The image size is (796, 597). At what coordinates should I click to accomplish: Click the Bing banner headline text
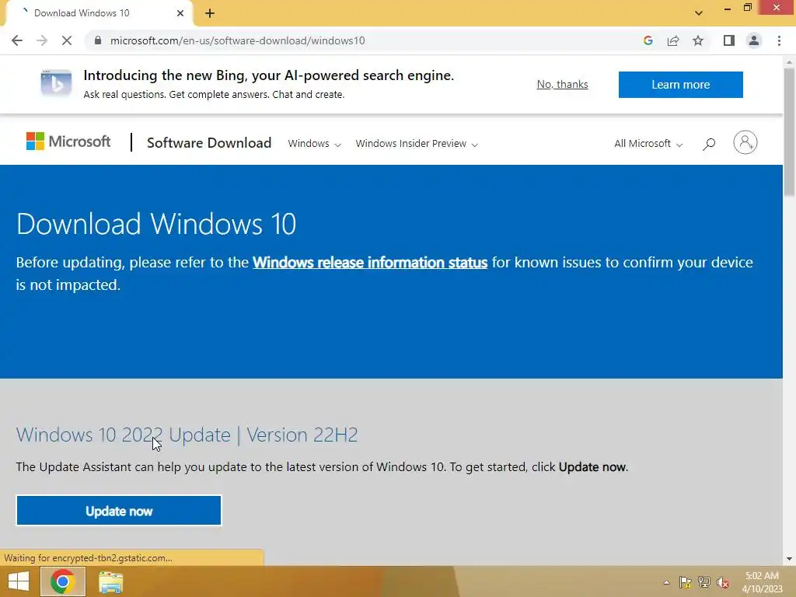pyautogui.click(x=268, y=75)
